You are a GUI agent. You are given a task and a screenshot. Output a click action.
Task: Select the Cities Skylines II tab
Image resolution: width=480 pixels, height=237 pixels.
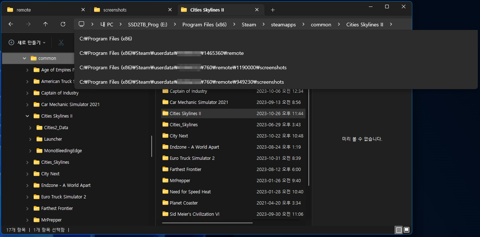point(221,10)
